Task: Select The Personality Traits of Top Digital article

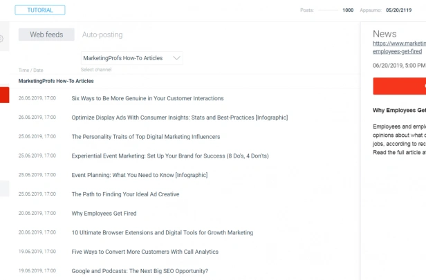Action: 146,137
